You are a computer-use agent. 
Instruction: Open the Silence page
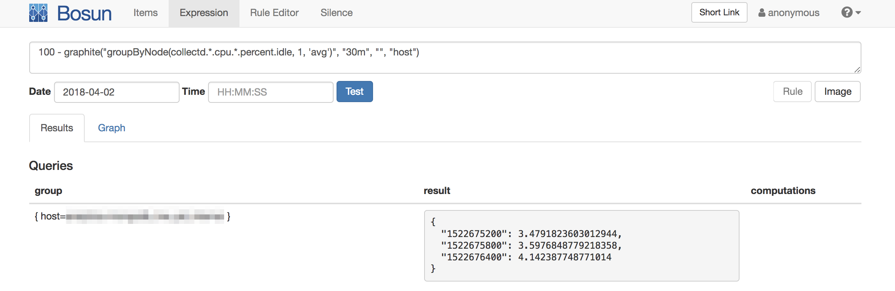tap(336, 13)
